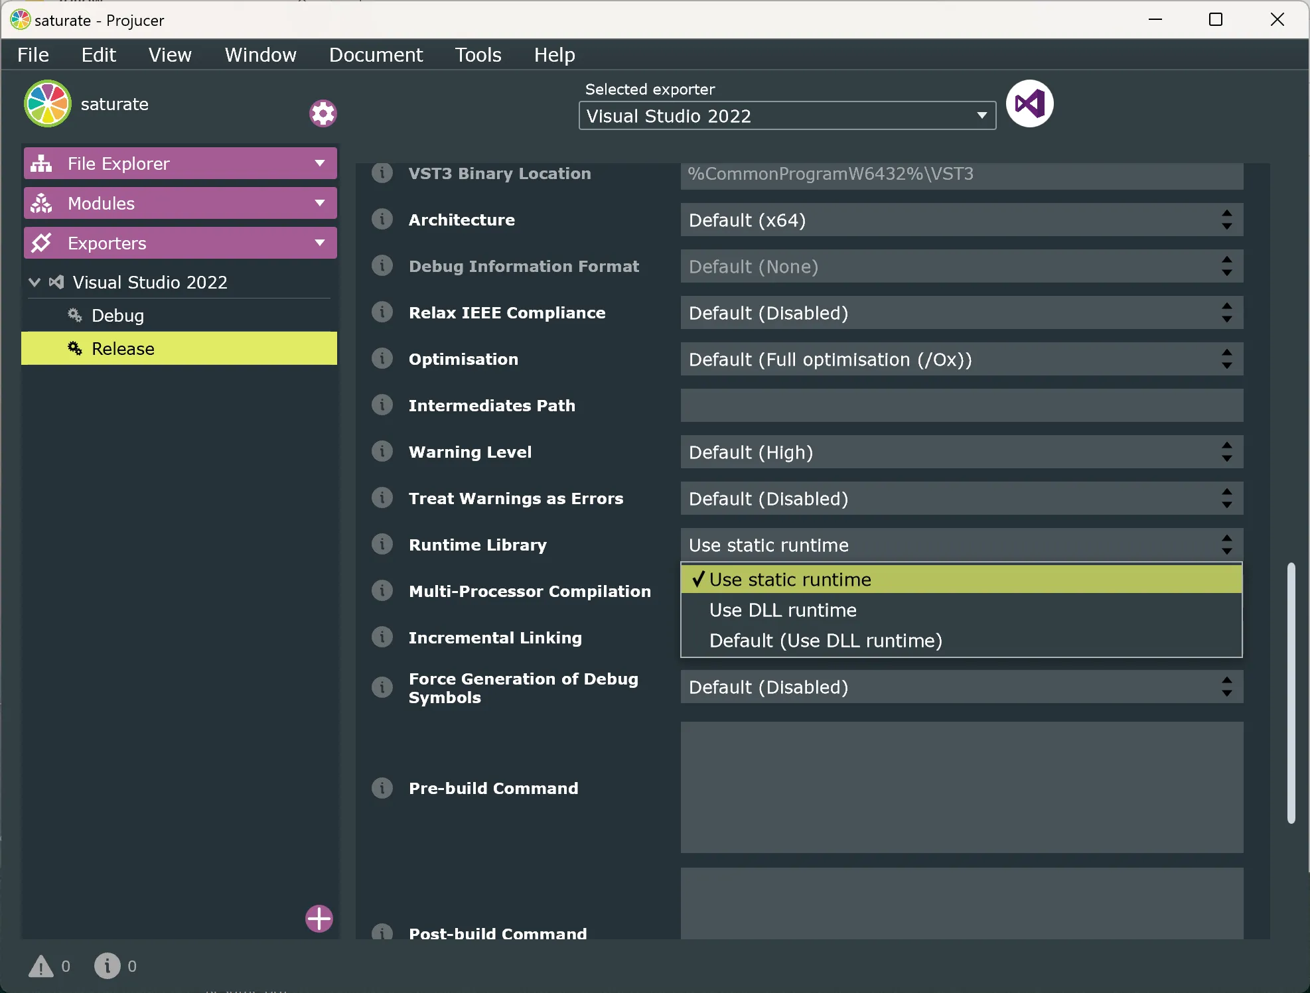
Task: Click the File Explorer panel icon
Action: [41, 163]
